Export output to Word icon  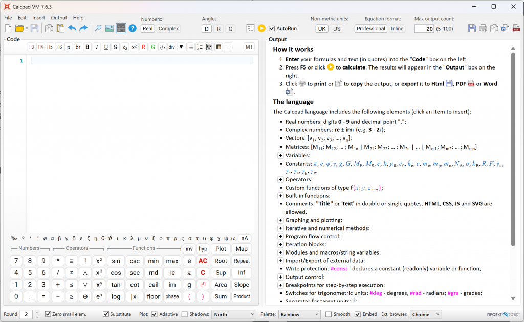505,28
